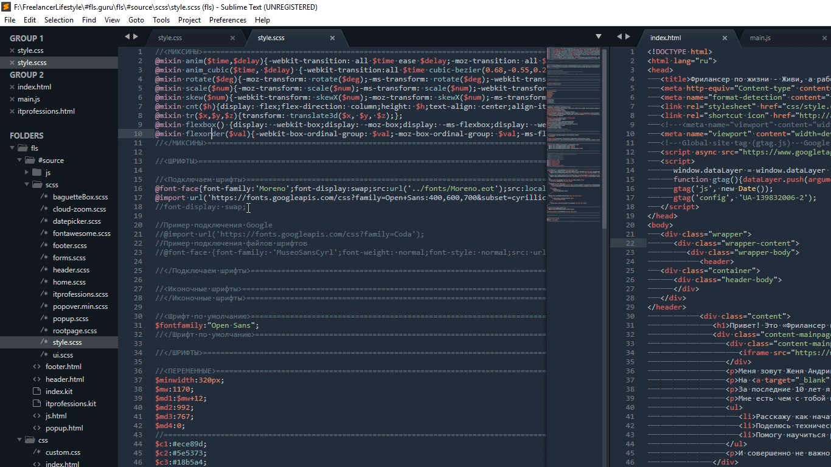
Task: Open baguetteBox.scss in sidebar
Action: click(x=80, y=197)
